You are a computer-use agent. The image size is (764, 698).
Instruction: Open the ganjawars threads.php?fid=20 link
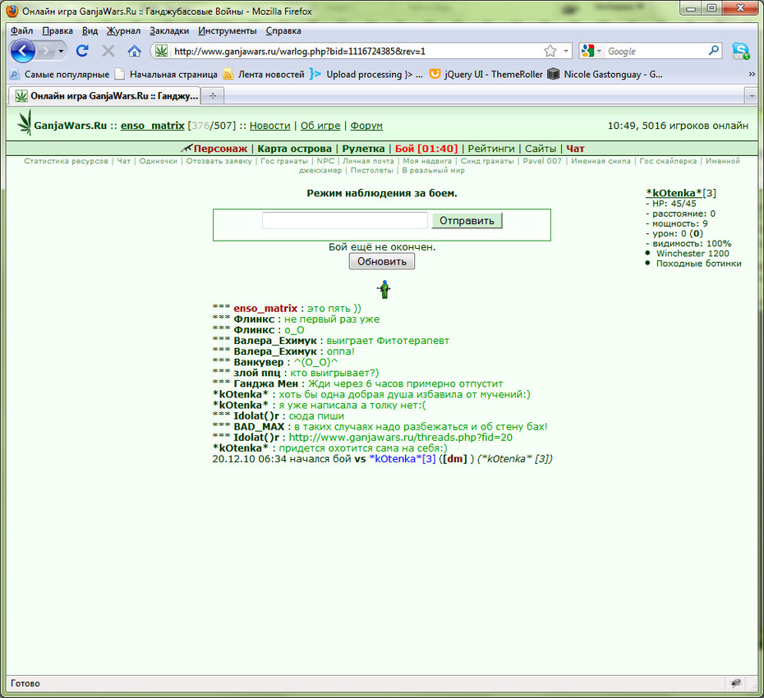click(x=401, y=438)
